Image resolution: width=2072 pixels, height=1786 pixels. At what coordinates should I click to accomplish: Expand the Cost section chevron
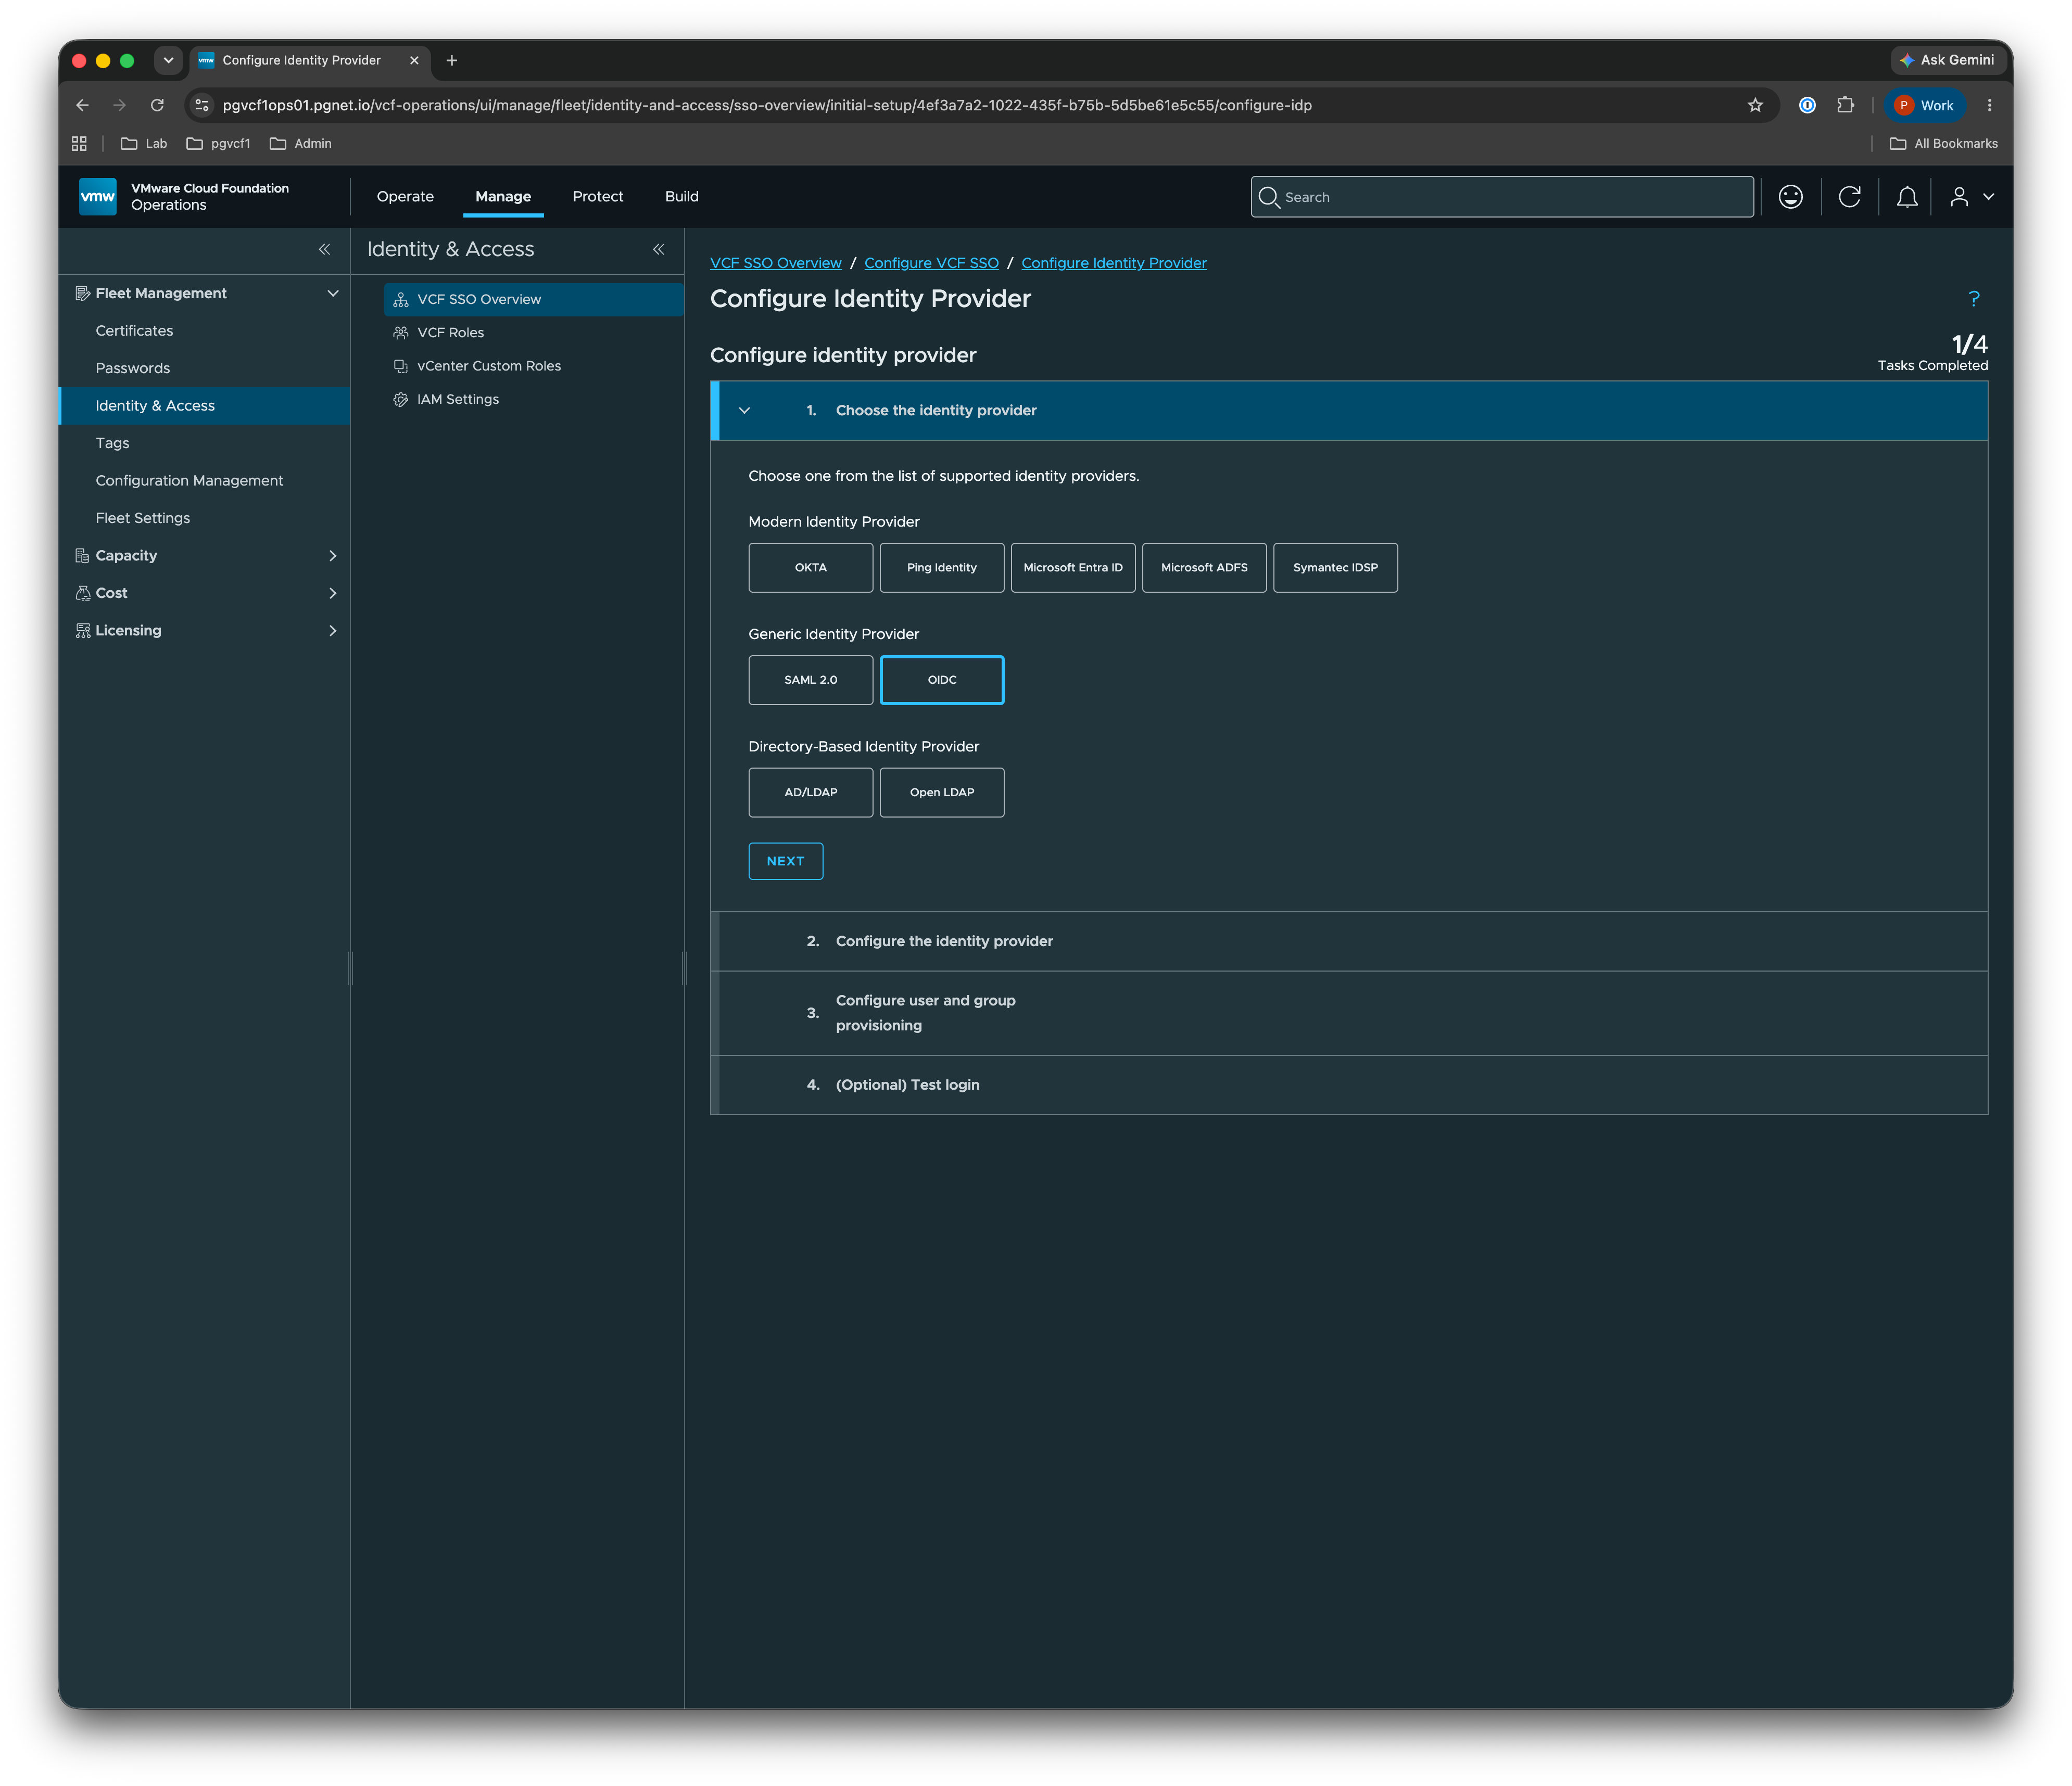coord(333,593)
